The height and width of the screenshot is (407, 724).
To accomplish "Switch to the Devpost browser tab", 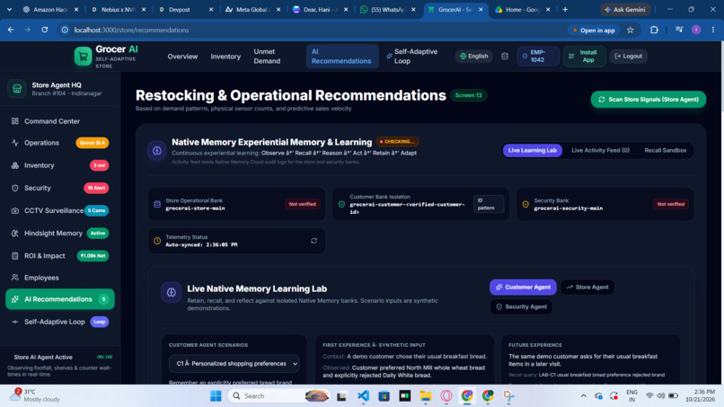I will tap(185, 9).
